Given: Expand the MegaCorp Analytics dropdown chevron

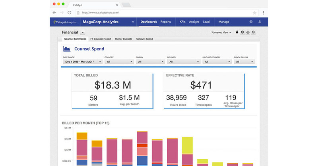Looking at the screenshot, I should click(133, 22).
